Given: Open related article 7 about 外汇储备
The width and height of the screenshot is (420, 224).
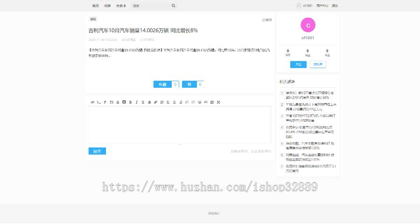Looking at the screenshot, I should [311, 168].
